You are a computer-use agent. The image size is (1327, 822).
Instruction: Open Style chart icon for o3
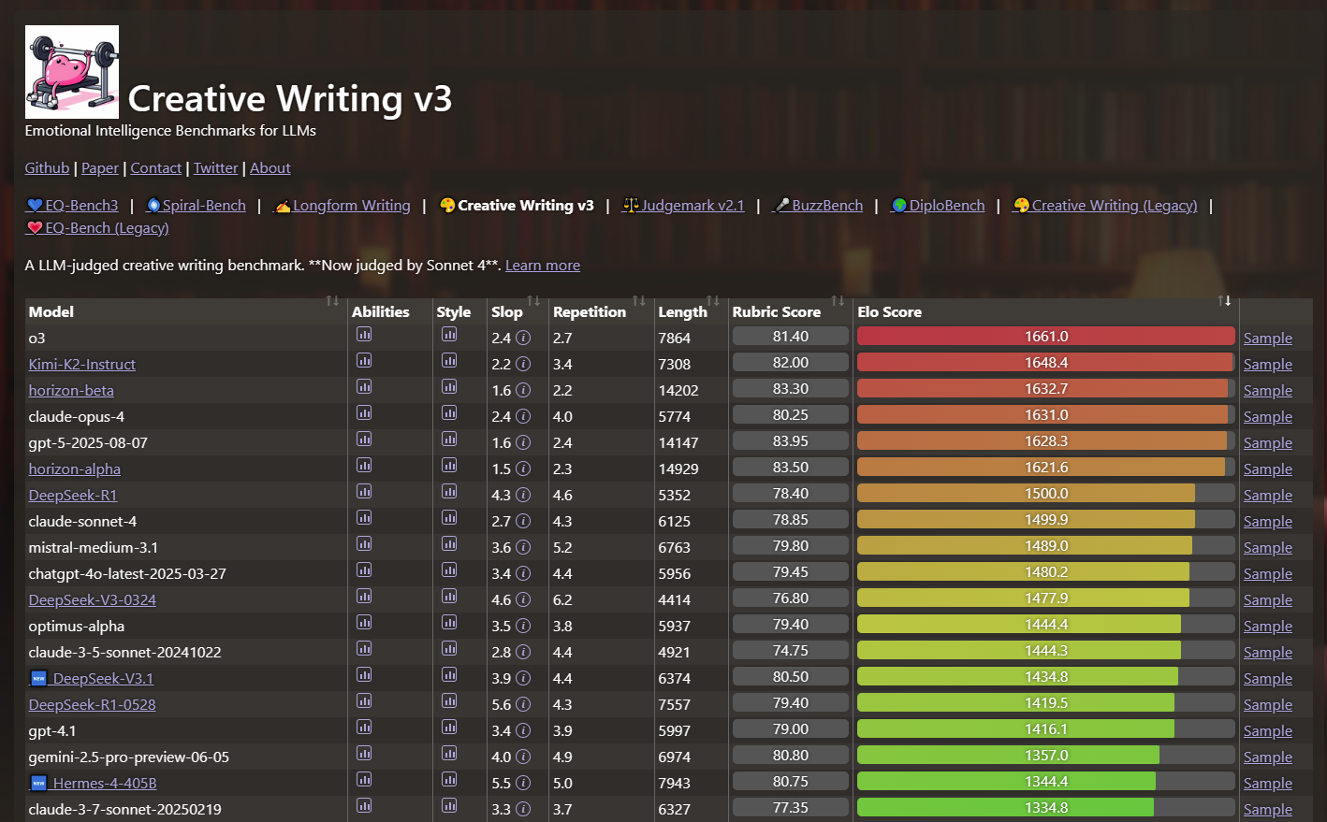pos(449,335)
